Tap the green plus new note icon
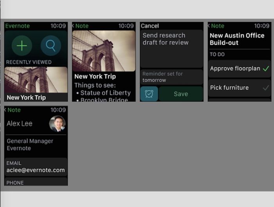This screenshot has width=274, height=207. pos(22,45)
